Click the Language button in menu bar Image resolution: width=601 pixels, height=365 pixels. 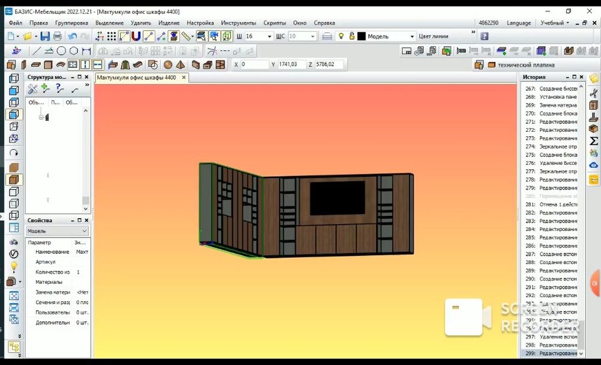coord(518,23)
